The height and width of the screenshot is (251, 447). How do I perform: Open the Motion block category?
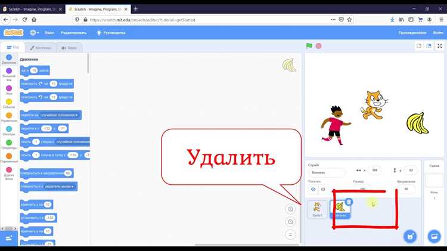point(9,59)
